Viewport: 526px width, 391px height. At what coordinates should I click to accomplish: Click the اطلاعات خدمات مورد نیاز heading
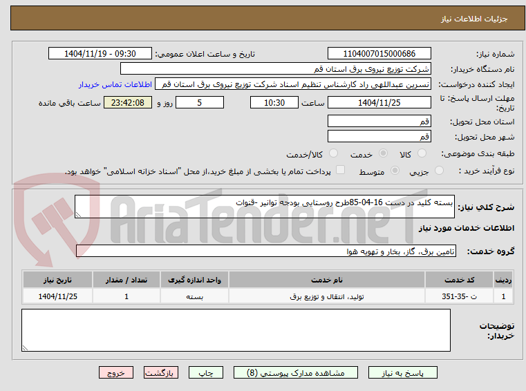pos(467,228)
